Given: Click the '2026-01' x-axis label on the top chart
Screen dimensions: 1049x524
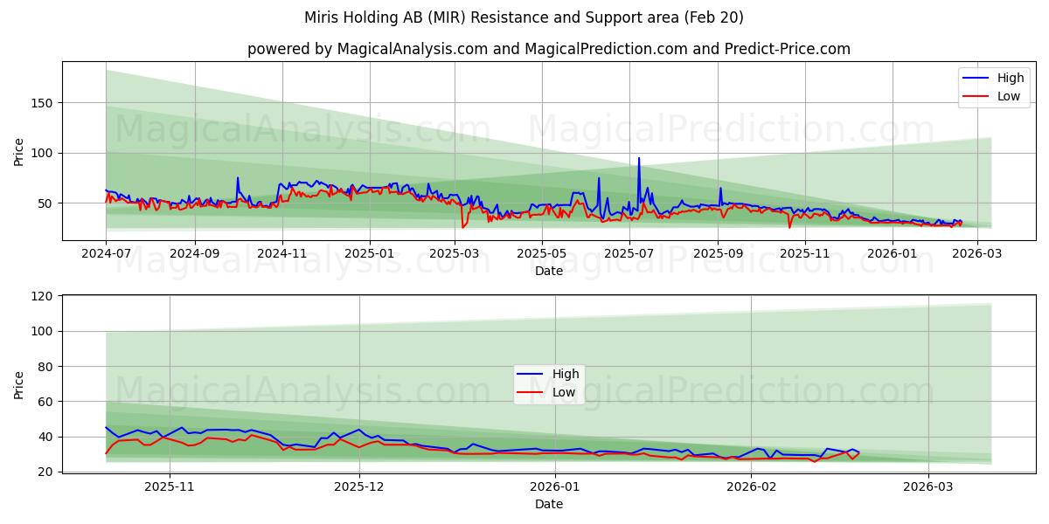Looking at the screenshot, I should (x=893, y=254).
